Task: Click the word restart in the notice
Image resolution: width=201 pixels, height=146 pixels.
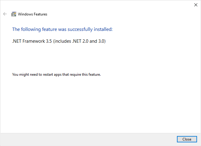Action: click(x=48, y=75)
